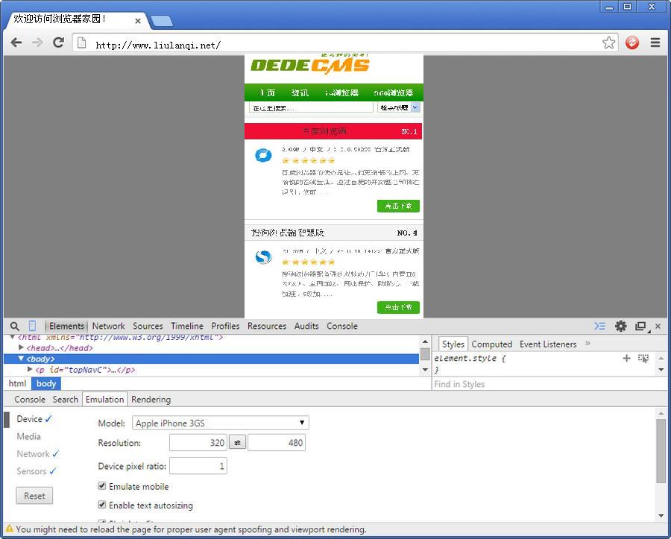The width and height of the screenshot is (671, 539).
Task: Open the Model dropdown showing Apple iPhone 3GS
Action: coord(219,423)
